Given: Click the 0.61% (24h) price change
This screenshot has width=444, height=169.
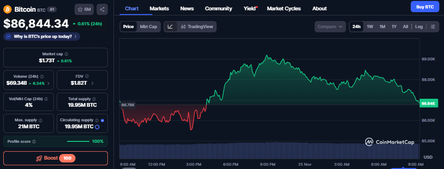Looking at the screenshot, I should pos(87,24).
